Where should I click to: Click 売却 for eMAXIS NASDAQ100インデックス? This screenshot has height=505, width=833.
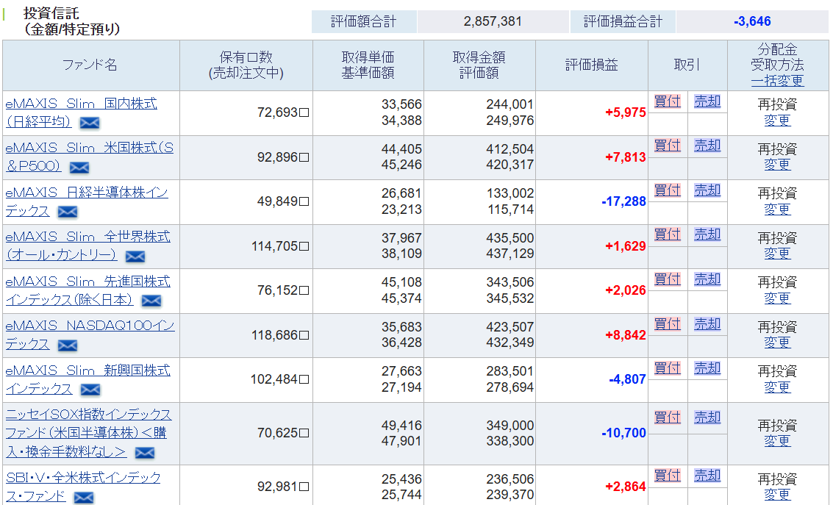click(x=707, y=323)
